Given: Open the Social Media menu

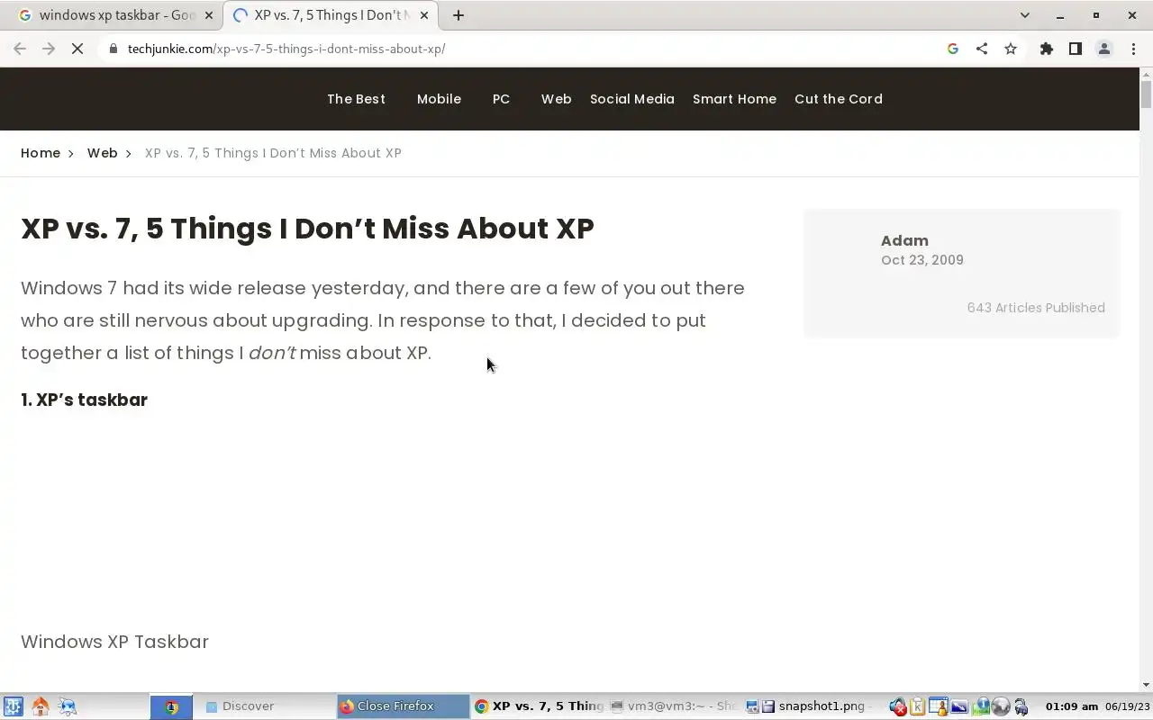Looking at the screenshot, I should pos(632,99).
